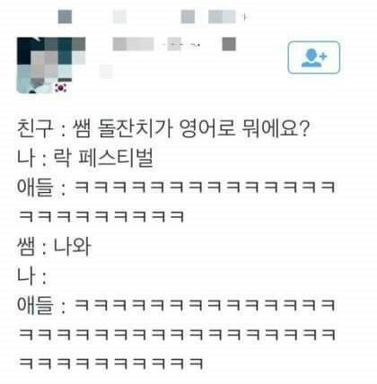
Task: Click the dark blurred badge after username
Action: (229, 44)
